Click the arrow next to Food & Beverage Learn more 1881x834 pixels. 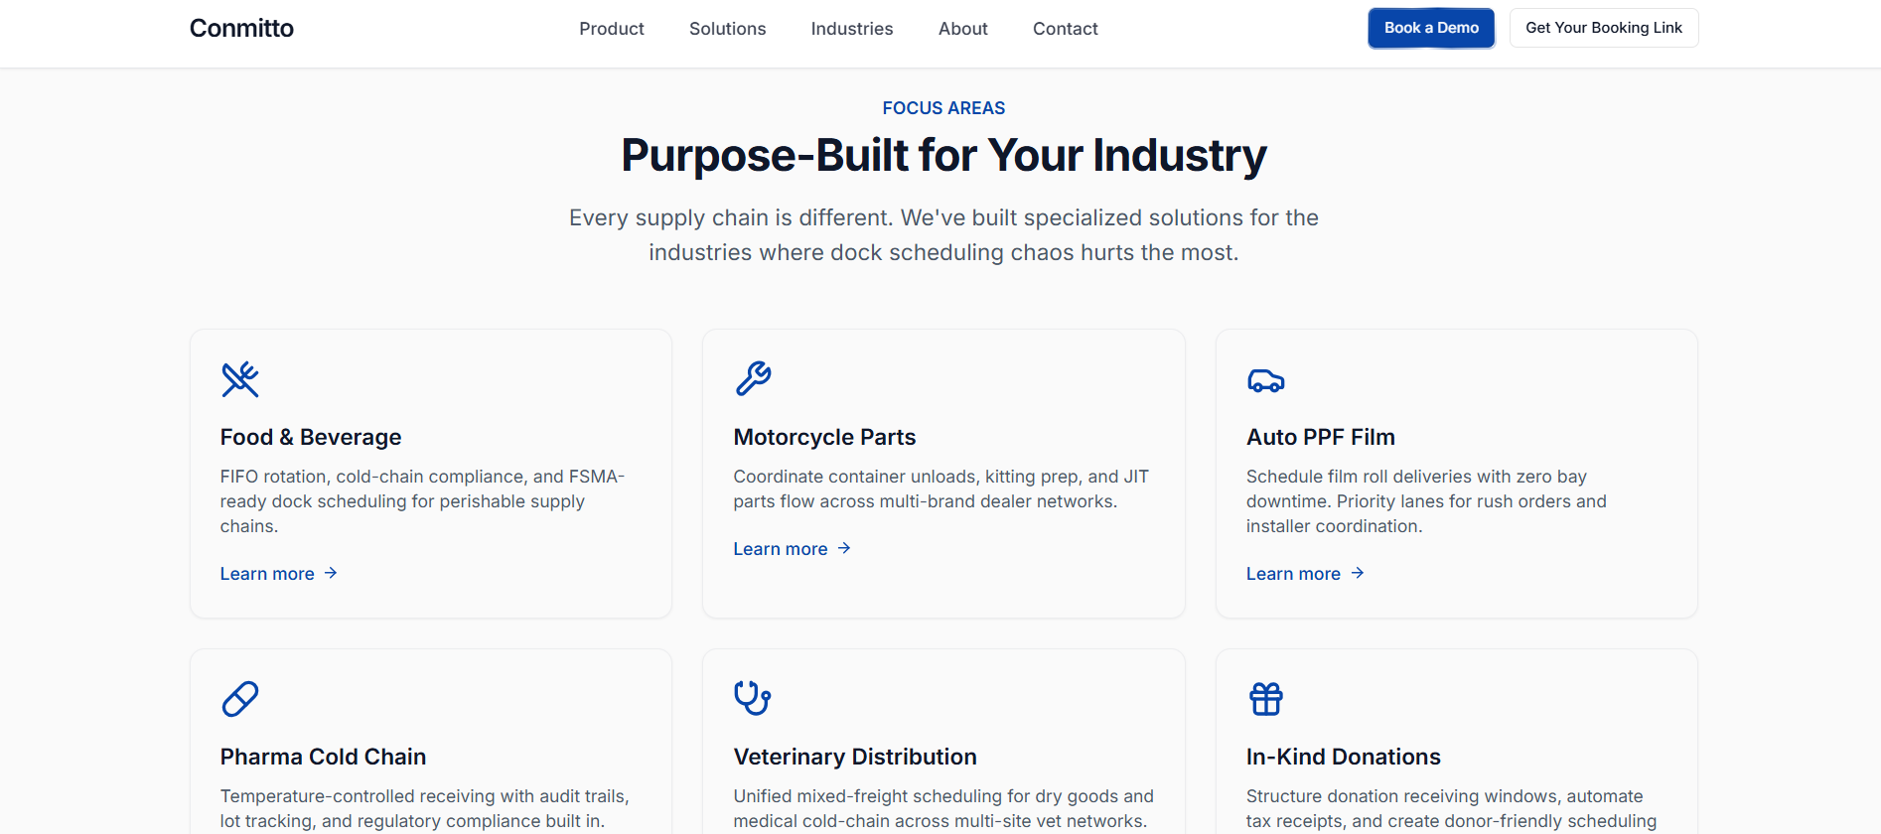(x=331, y=573)
